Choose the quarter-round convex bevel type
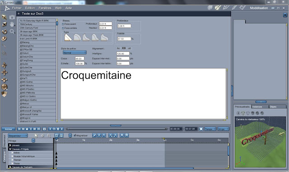 tap(77, 37)
